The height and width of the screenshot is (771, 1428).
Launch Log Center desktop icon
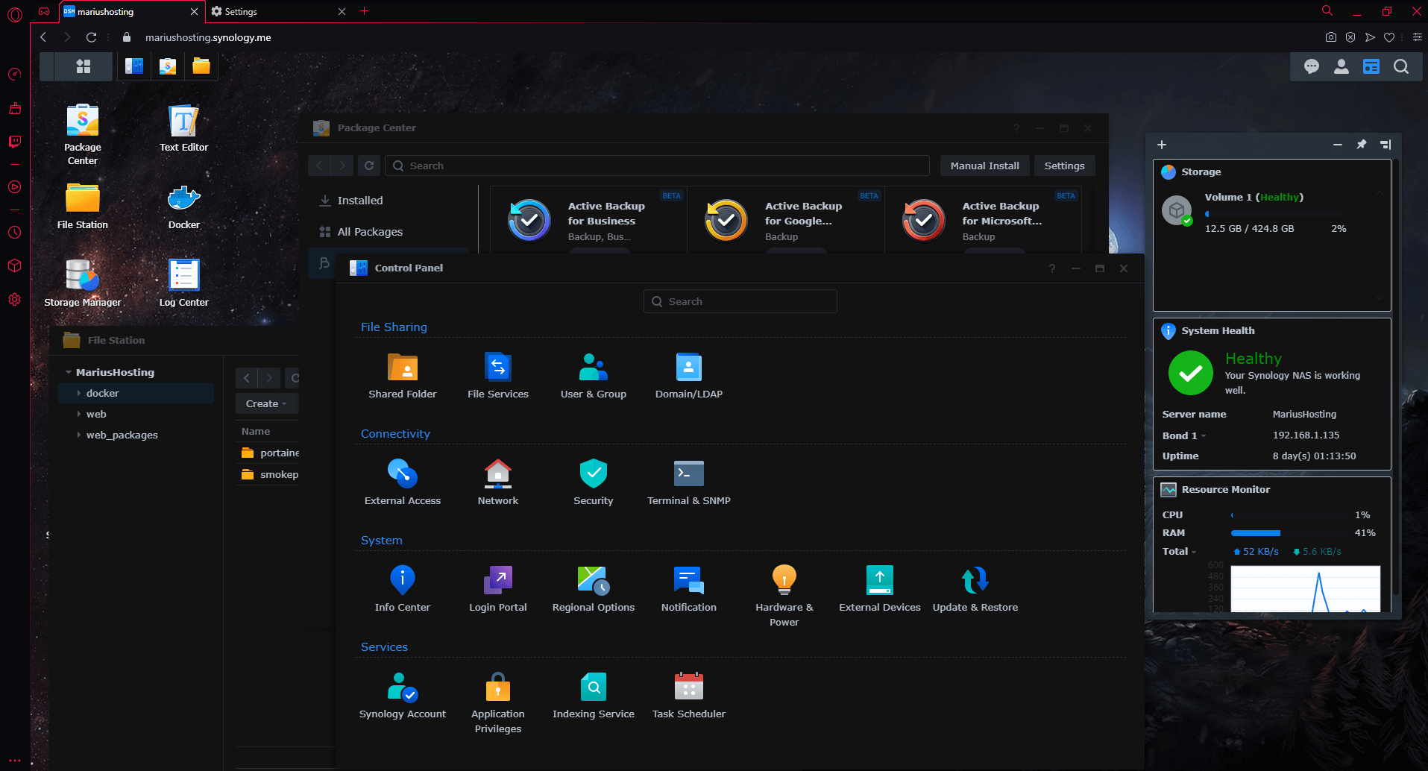[184, 283]
